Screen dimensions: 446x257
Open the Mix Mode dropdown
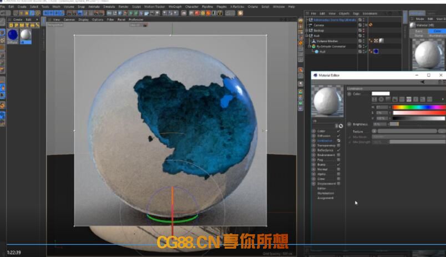pyautogui.click(x=409, y=137)
